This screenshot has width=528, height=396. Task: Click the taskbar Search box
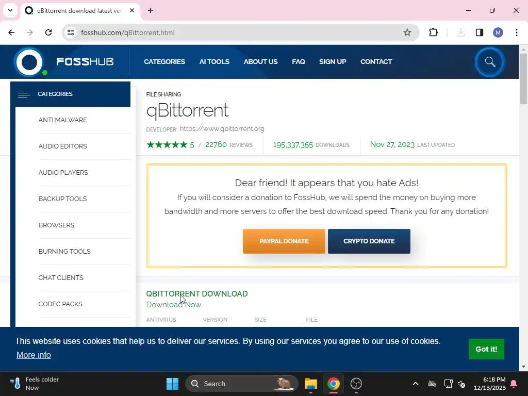242,384
